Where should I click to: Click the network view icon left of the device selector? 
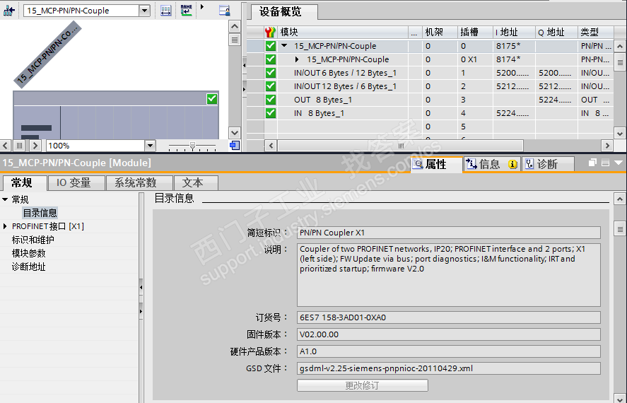[x=8, y=11]
